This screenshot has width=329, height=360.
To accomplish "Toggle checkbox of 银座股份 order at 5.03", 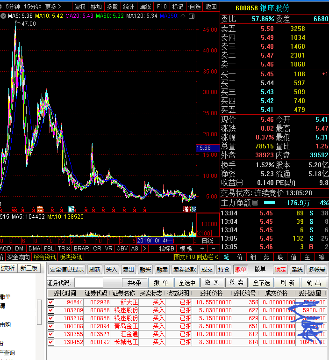I will click(x=51, y=310).
